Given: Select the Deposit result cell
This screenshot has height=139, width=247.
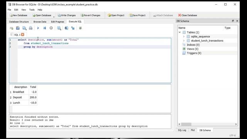Looking at the screenshot, I should tap(20, 97).
